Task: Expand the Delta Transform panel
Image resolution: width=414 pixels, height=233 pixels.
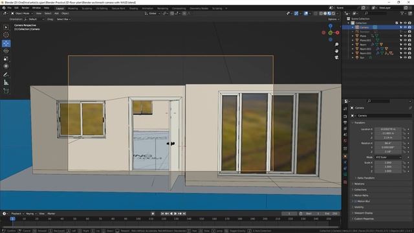Action: click(x=365, y=178)
